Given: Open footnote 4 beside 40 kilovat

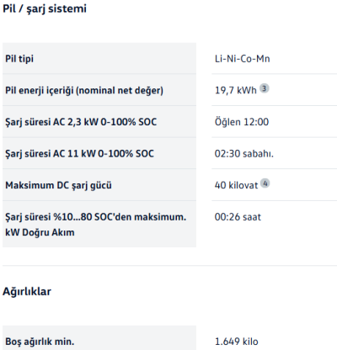Looking at the screenshot, I should [265, 183].
